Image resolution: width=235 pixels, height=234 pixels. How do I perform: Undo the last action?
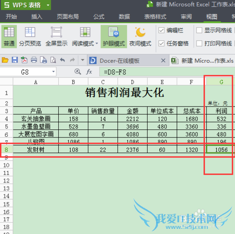click(63, 60)
